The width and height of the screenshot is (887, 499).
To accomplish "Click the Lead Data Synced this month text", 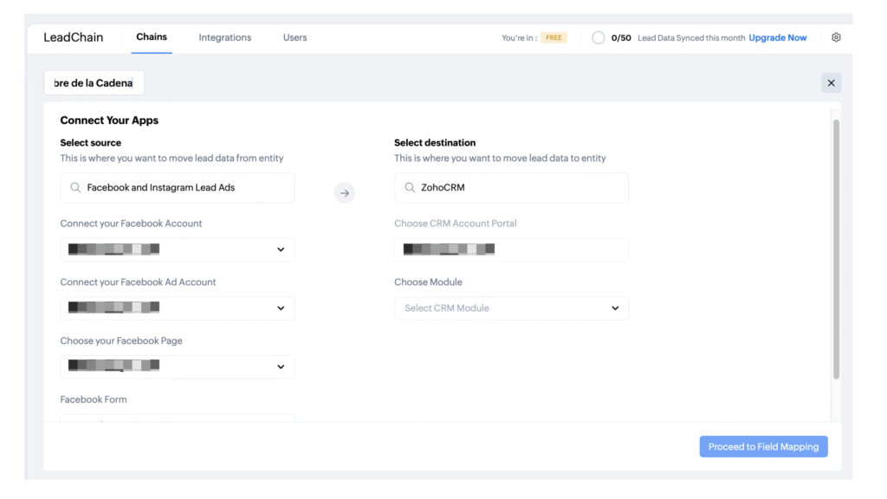I will [691, 38].
